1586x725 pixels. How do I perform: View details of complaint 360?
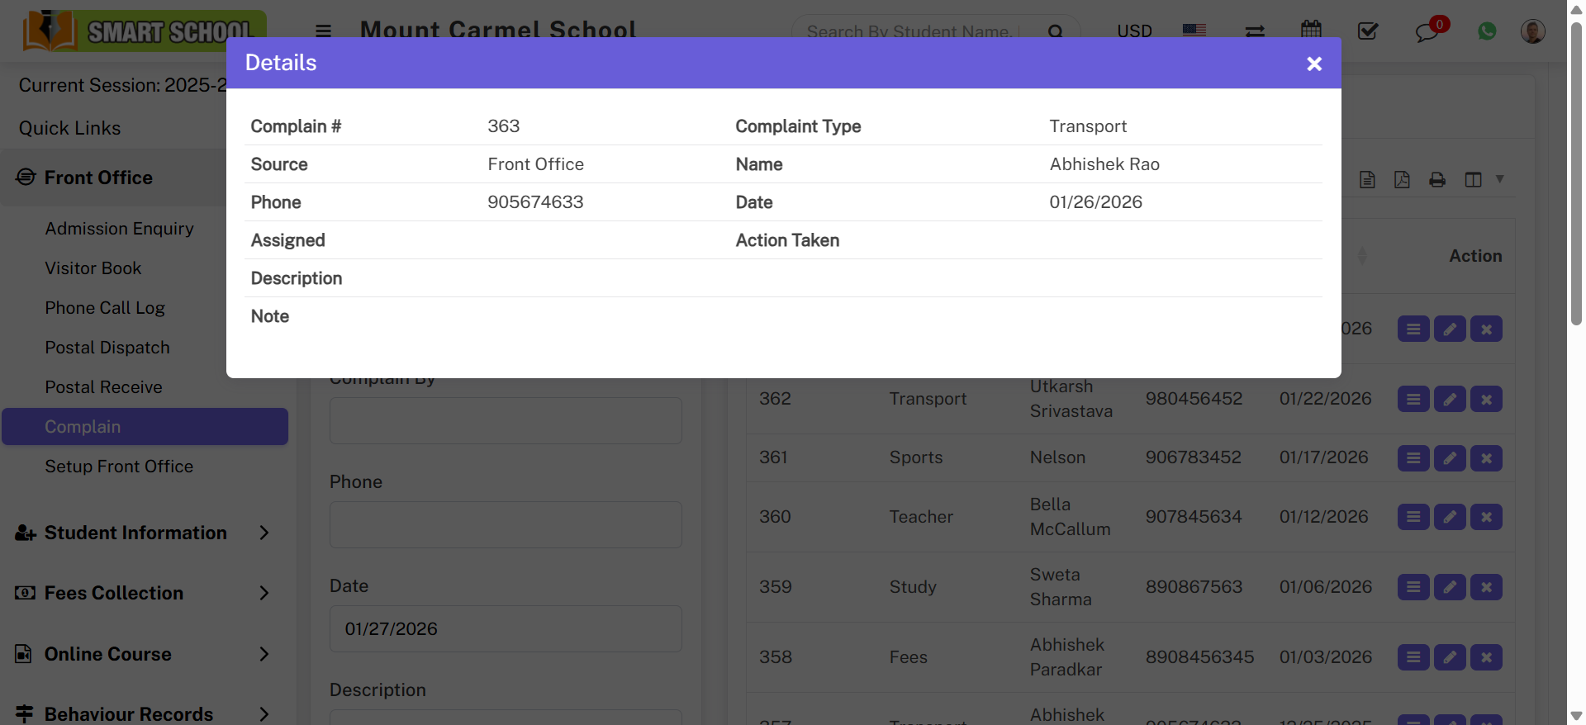coord(1413,517)
